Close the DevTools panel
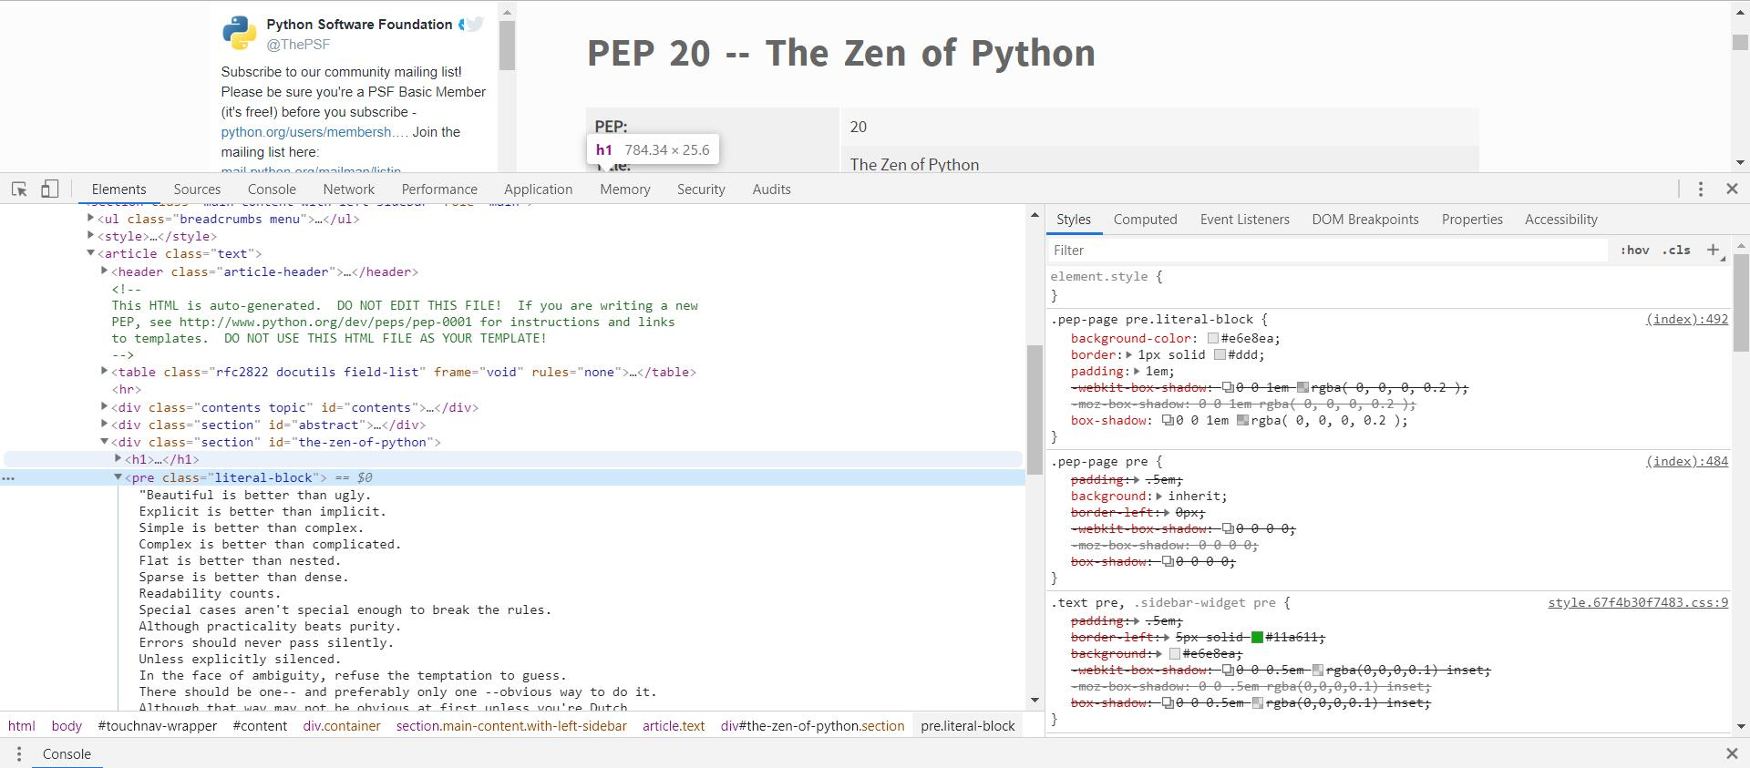 click(1732, 189)
